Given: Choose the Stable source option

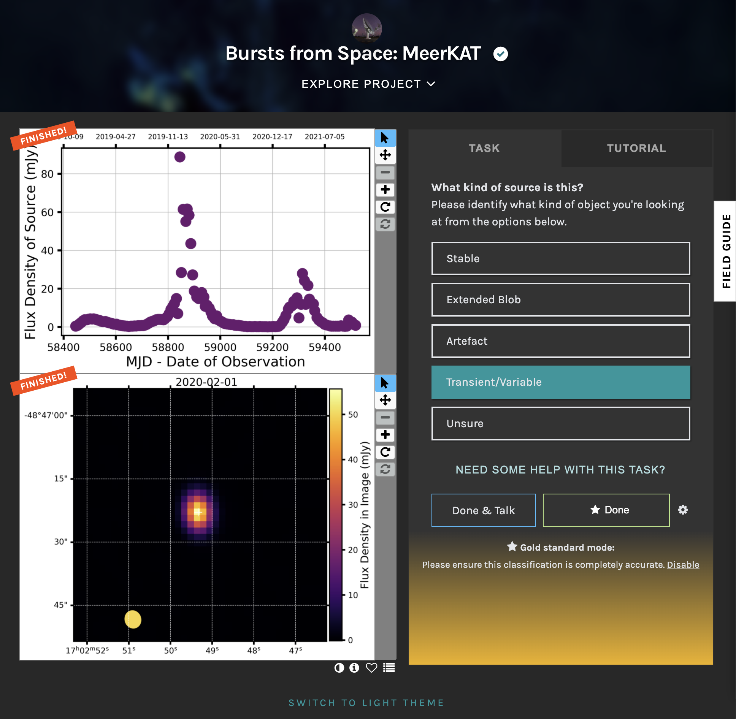Looking at the screenshot, I should [560, 258].
